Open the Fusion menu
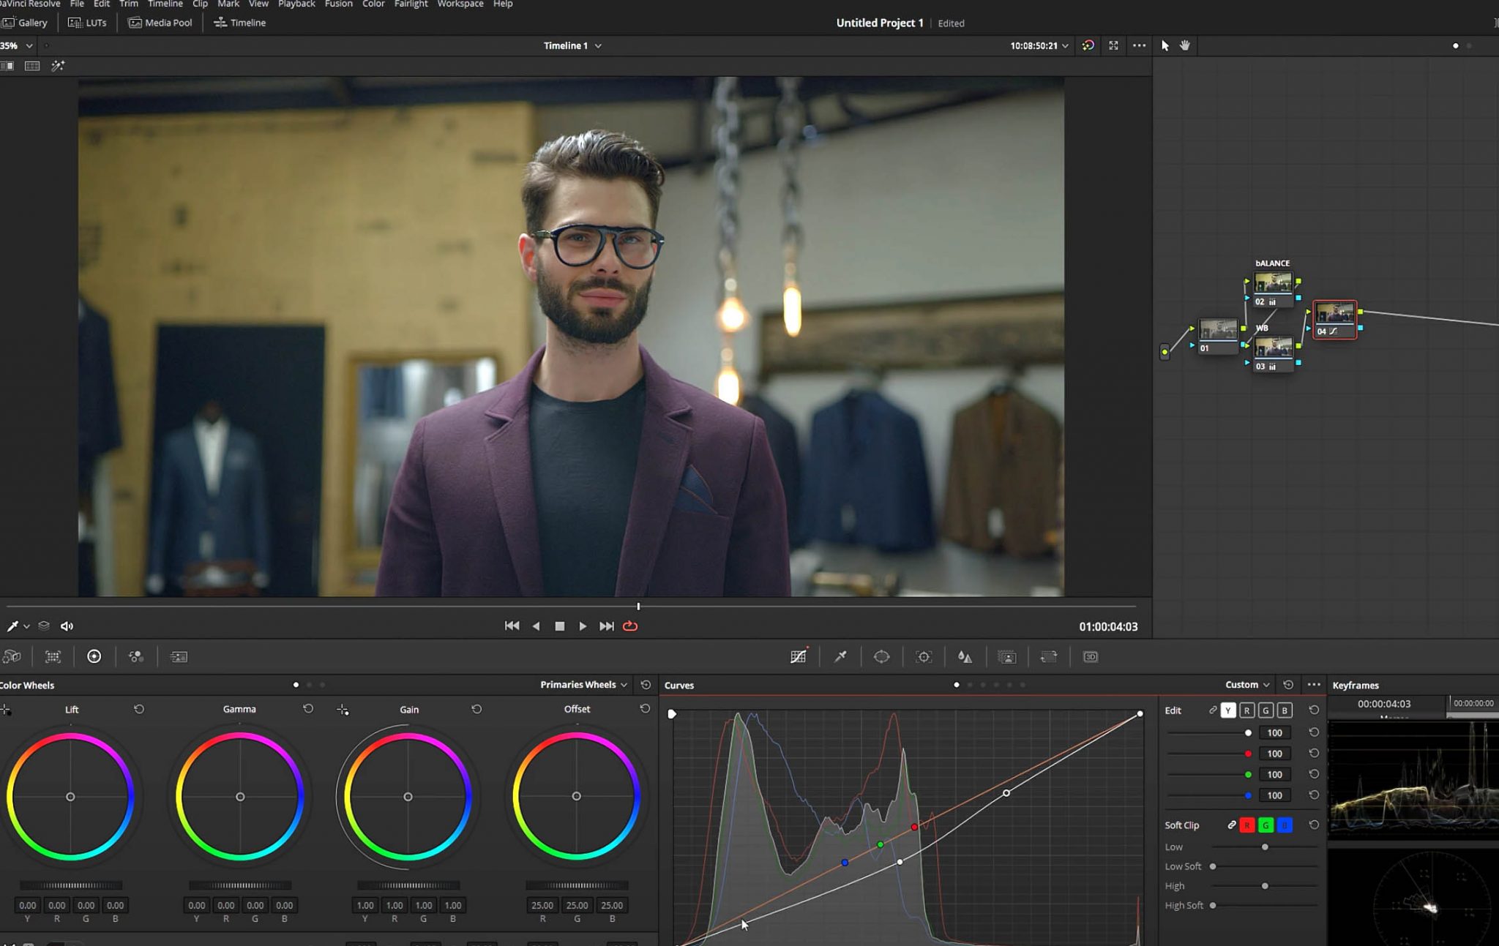Viewport: 1499px width, 946px height. (338, 4)
